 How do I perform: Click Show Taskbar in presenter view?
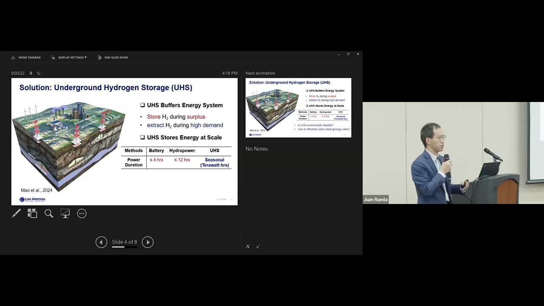tap(26, 57)
